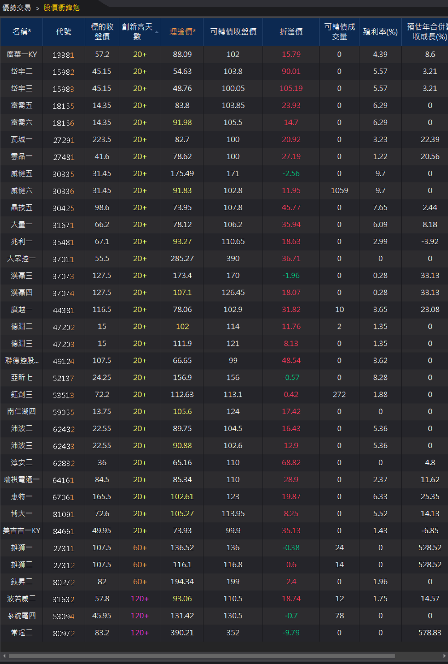Select row 鈦昇二
The height and width of the screenshot is (664, 448).
(224, 582)
